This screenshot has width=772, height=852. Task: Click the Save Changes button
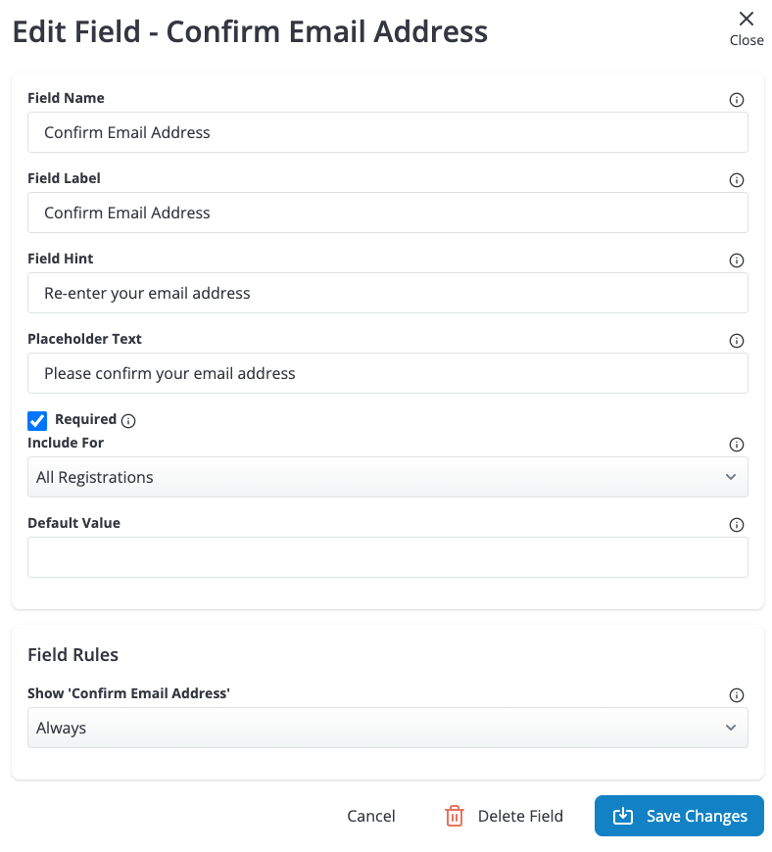[679, 816]
